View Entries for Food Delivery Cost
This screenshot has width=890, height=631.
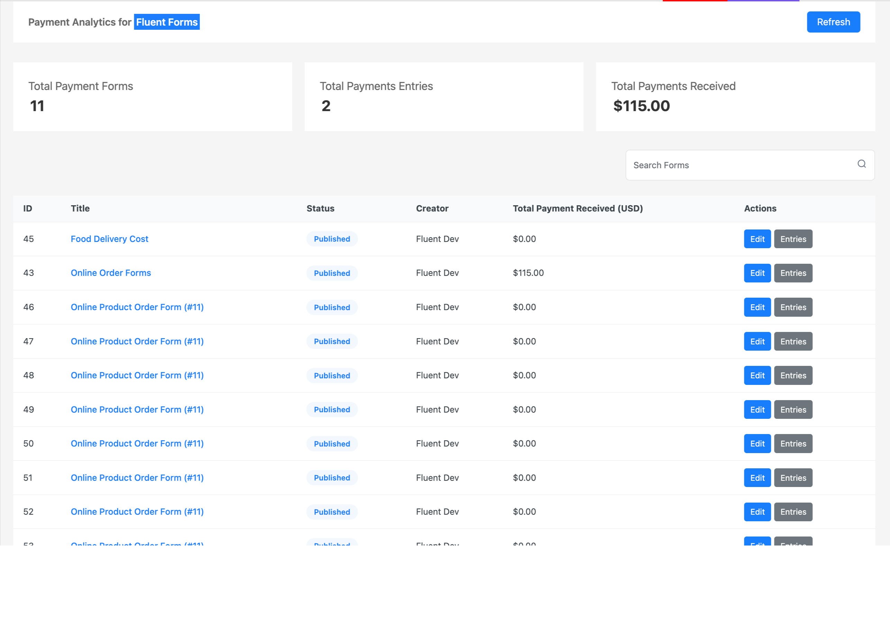(x=793, y=239)
